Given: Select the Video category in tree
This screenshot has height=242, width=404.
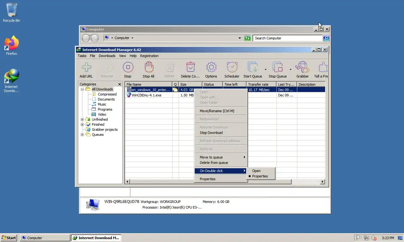Looking at the screenshot, I should (102, 114).
